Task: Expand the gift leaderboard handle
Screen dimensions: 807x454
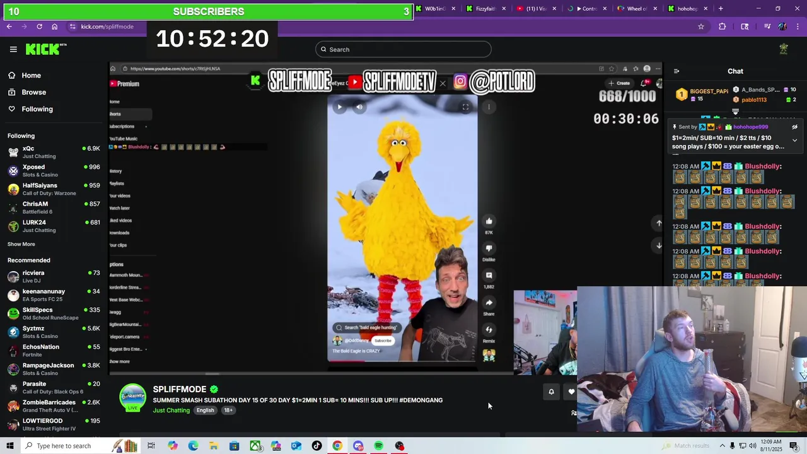Action: tap(735, 112)
